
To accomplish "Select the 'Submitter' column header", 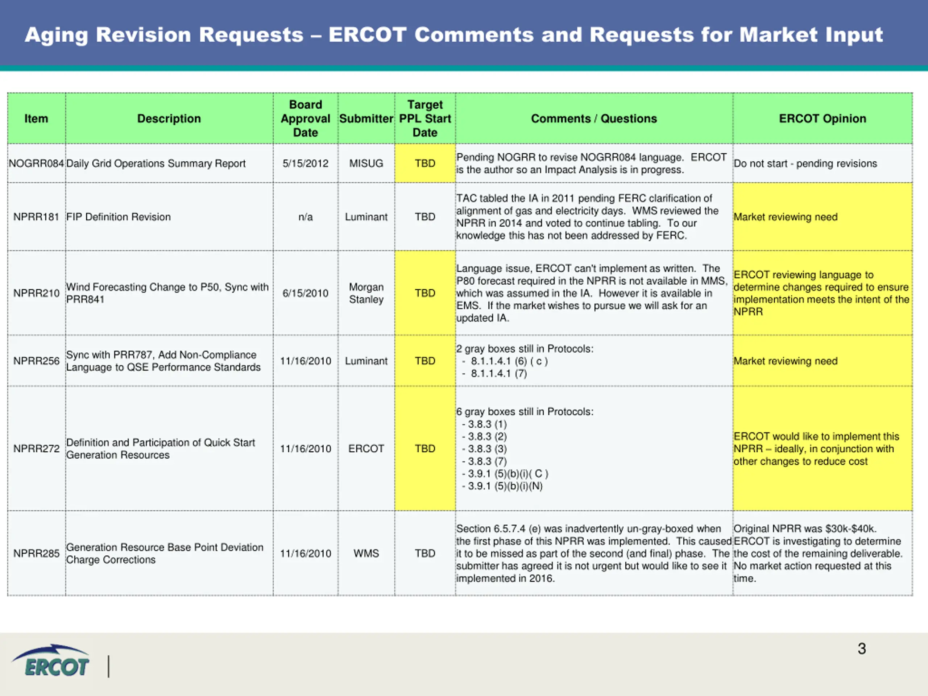I will click(x=366, y=119).
